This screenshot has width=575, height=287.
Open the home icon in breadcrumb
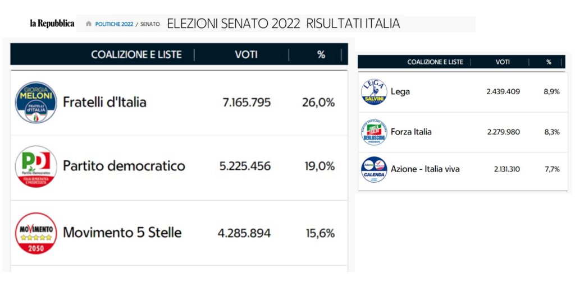(x=89, y=24)
